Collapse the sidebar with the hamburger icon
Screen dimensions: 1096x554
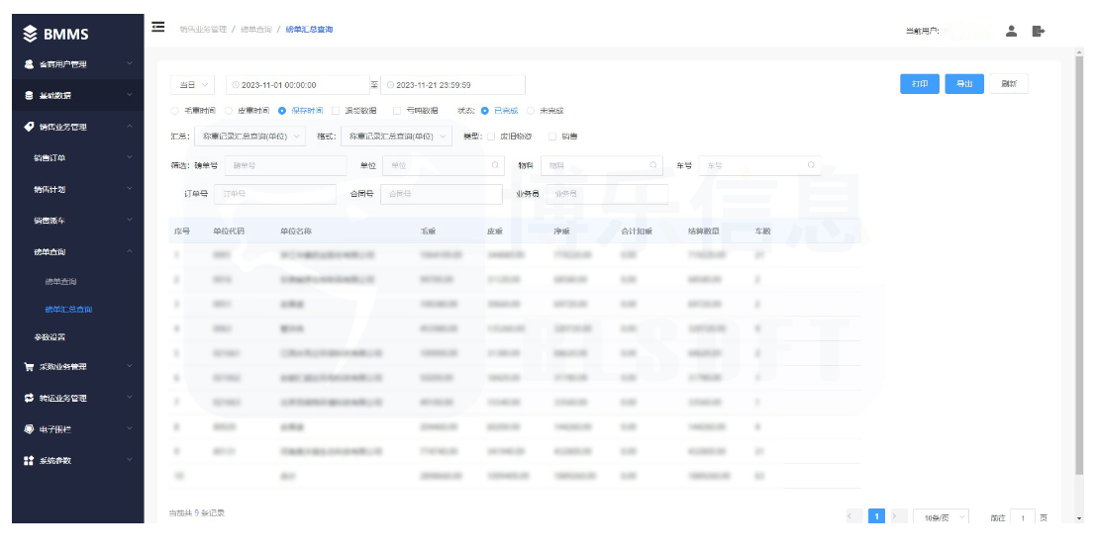[x=158, y=28]
